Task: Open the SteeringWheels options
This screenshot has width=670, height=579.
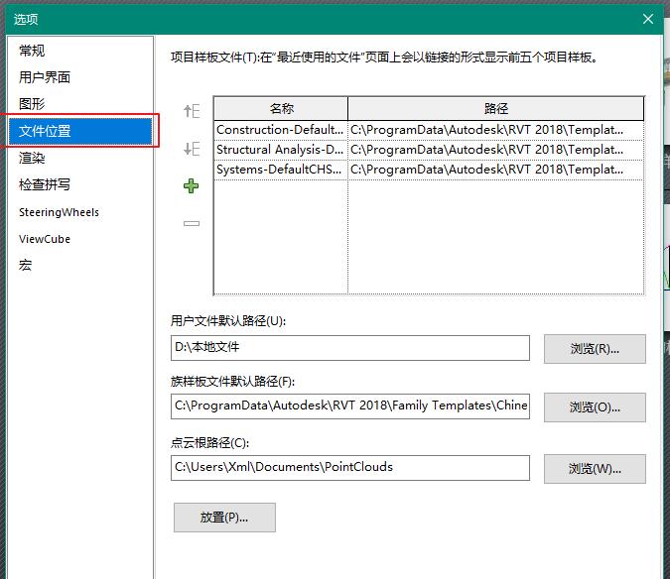Action: coord(59,212)
